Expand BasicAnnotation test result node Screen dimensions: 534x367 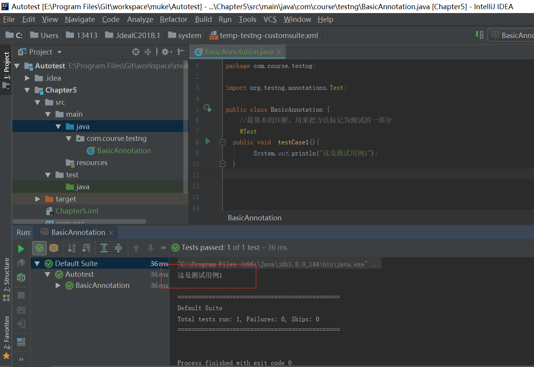[58, 286]
